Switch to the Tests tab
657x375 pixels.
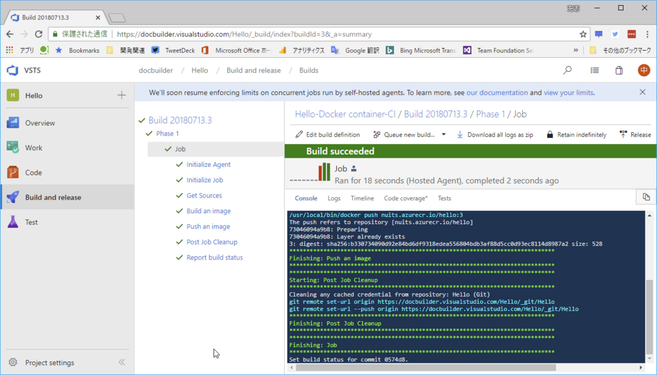coord(444,198)
